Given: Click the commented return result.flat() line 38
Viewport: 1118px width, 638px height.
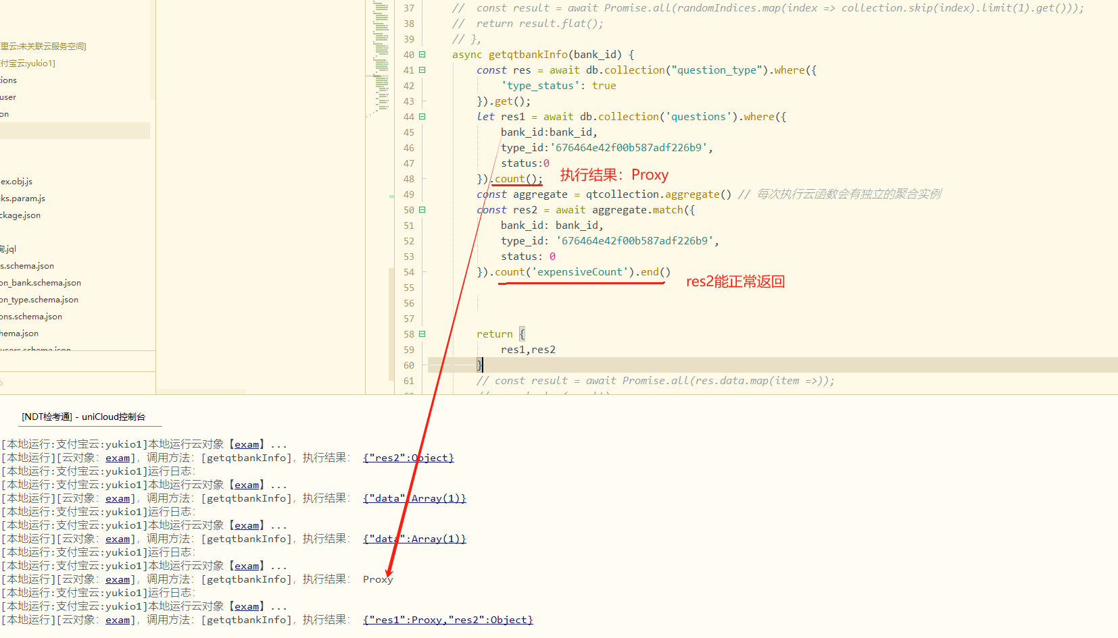Looking at the screenshot, I should coord(528,24).
